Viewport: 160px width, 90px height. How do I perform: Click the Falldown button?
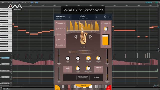coord(96,78)
